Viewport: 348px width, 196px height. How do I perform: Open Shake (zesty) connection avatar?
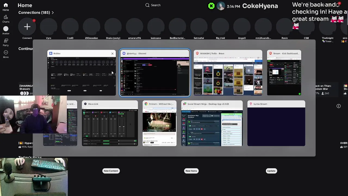coord(113,27)
